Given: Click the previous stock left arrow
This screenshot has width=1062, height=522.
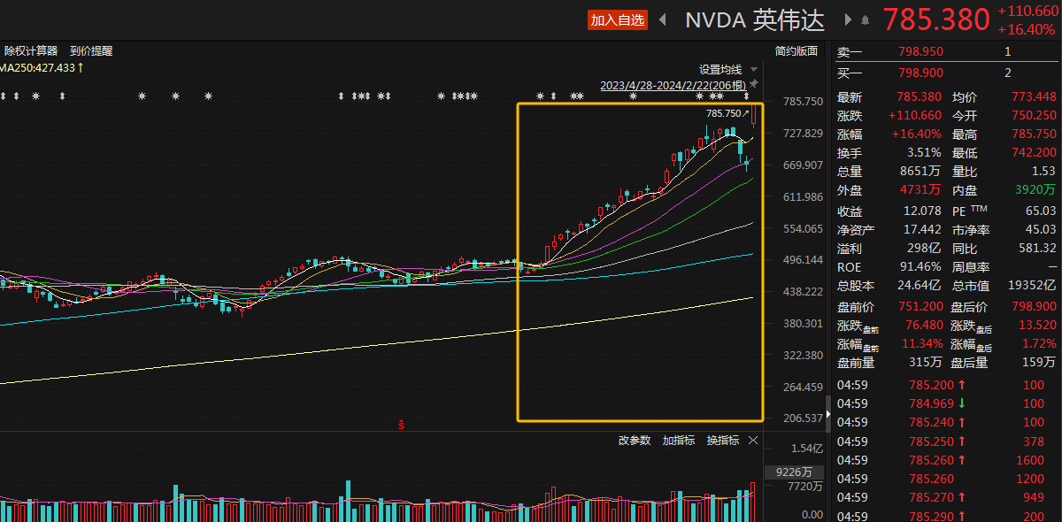Looking at the screenshot, I should click(663, 19).
